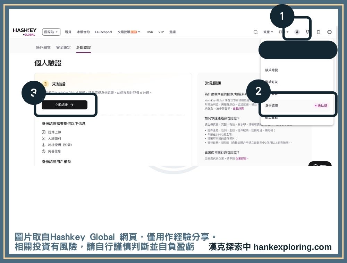Open the 現貨 spot trading menu
Image resolution: width=347 pixels, height=263 pixels.
point(68,32)
